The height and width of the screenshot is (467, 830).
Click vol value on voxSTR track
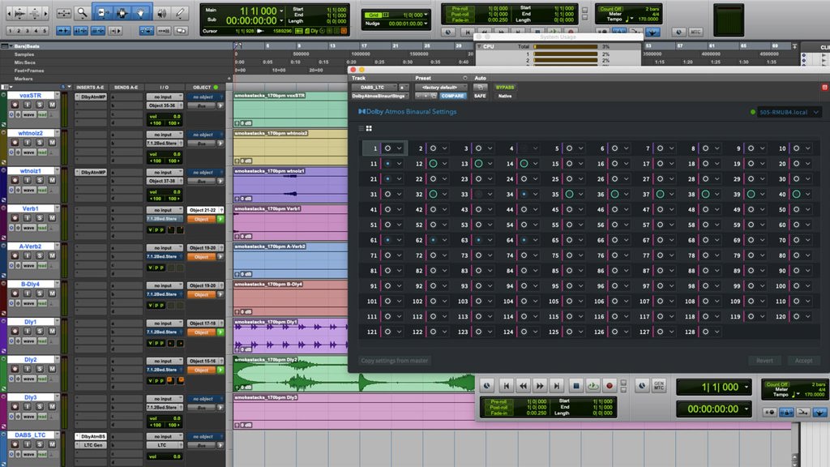(x=165, y=117)
